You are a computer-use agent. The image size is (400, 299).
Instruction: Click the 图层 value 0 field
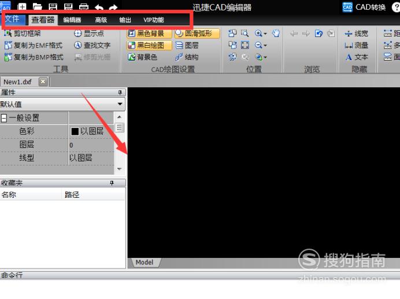click(91, 145)
